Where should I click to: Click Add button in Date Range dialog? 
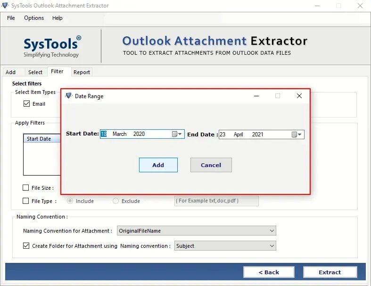[x=158, y=165]
